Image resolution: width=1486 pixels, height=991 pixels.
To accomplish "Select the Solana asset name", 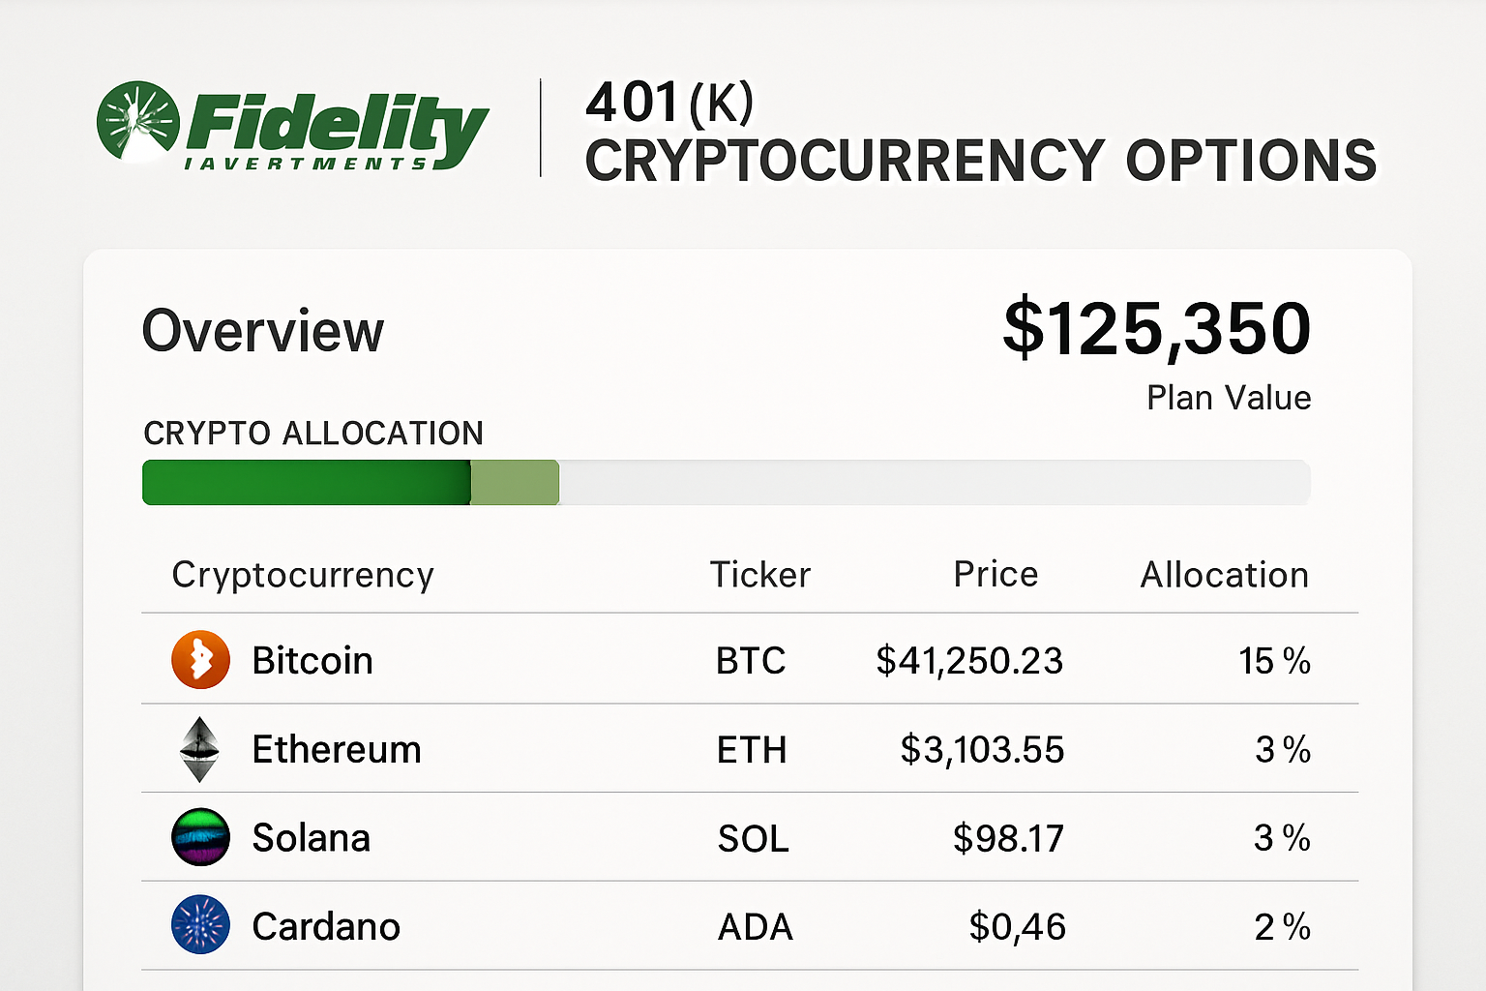I will tap(311, 838).
